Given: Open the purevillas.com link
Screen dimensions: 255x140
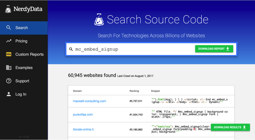Looking at the screenshot, I should (83, 114).
